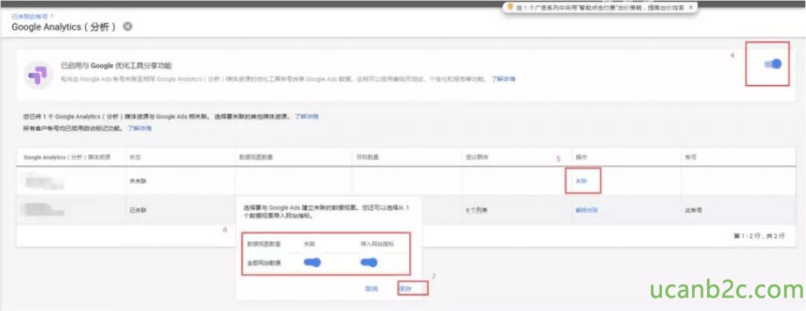806x311 pixels.
Task: Click the blurred property name in linked row
Action: coord(44,210)
